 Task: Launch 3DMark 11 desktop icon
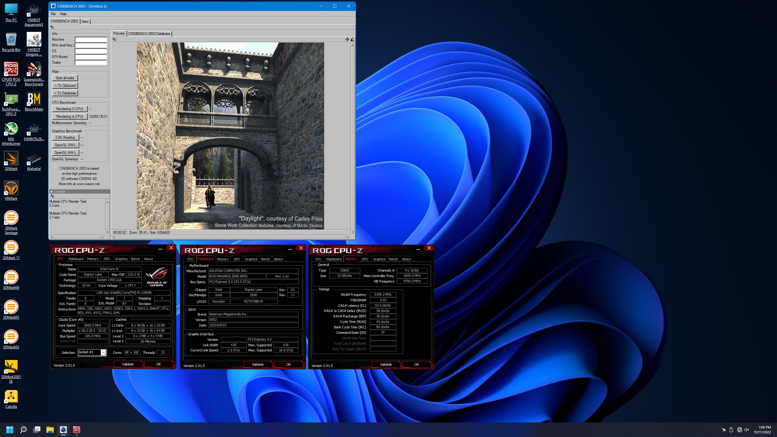click(11, 250)
